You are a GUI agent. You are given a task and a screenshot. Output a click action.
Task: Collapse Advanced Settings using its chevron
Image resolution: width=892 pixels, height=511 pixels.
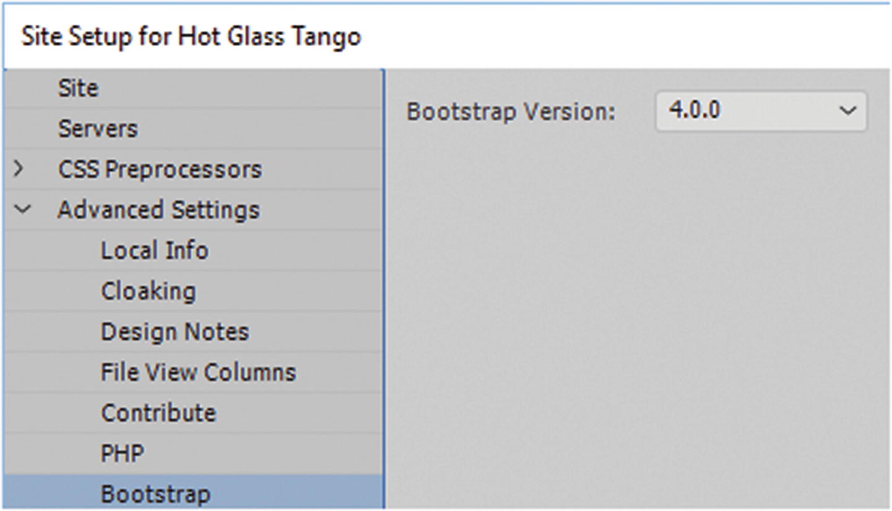[22, 210]
